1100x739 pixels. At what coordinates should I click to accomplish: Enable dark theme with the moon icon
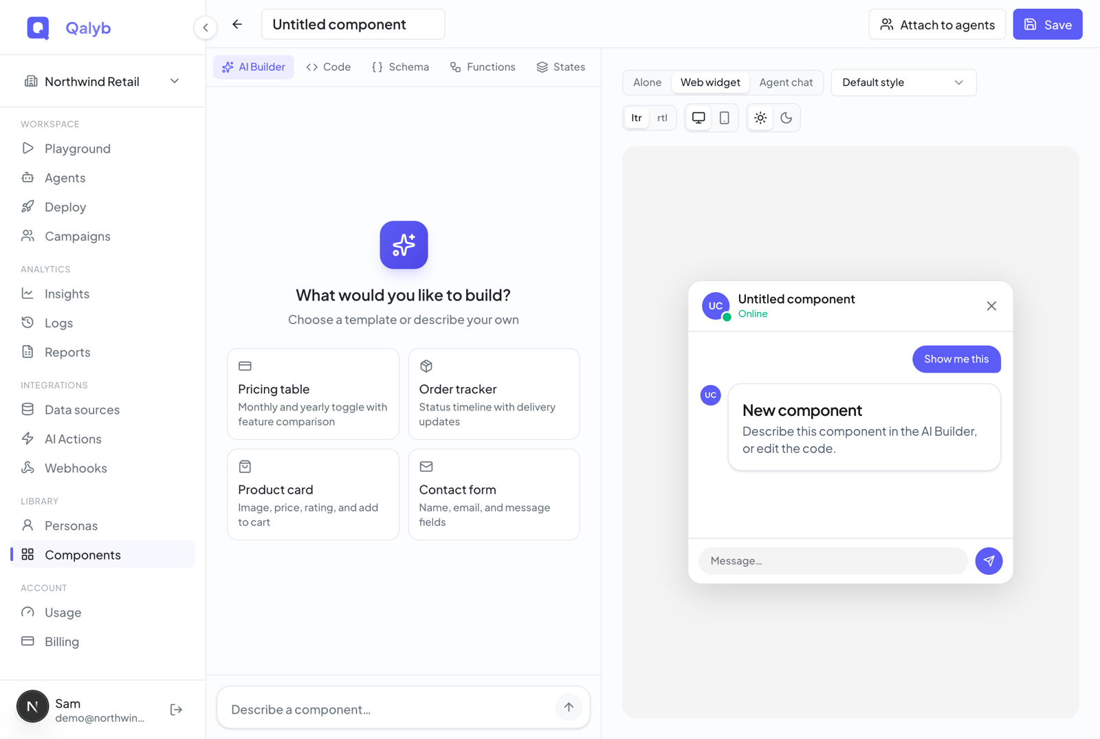786,118
